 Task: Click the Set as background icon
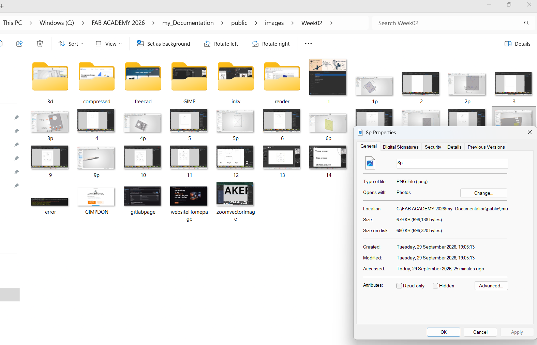140,43
